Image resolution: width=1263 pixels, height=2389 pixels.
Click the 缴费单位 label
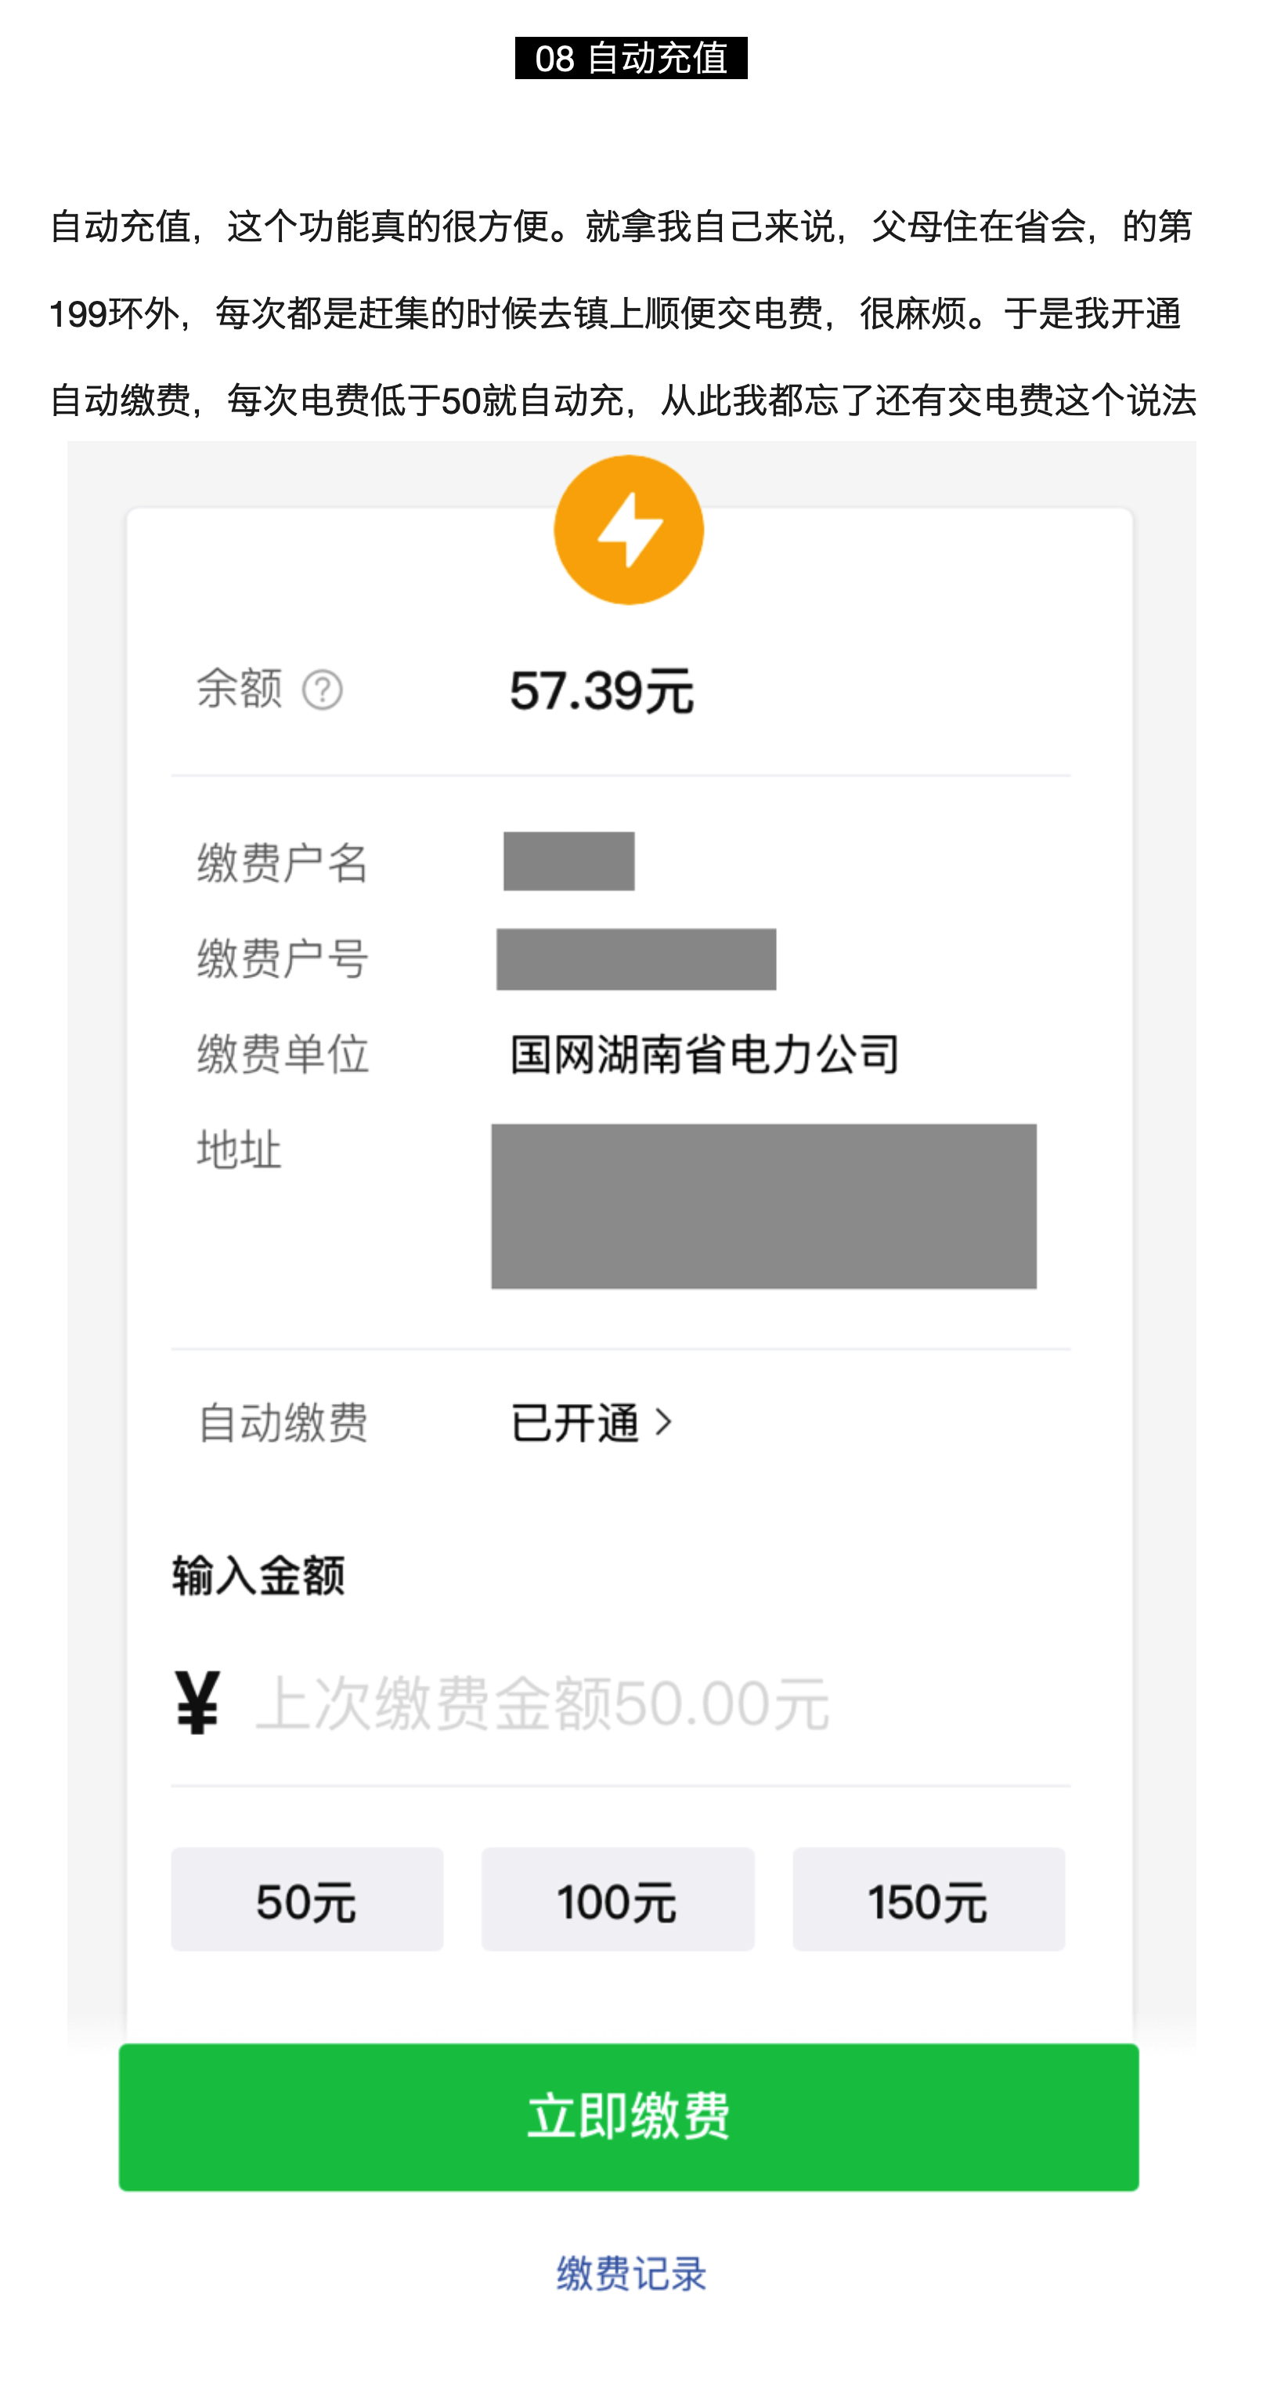[x=283, y=1055]
